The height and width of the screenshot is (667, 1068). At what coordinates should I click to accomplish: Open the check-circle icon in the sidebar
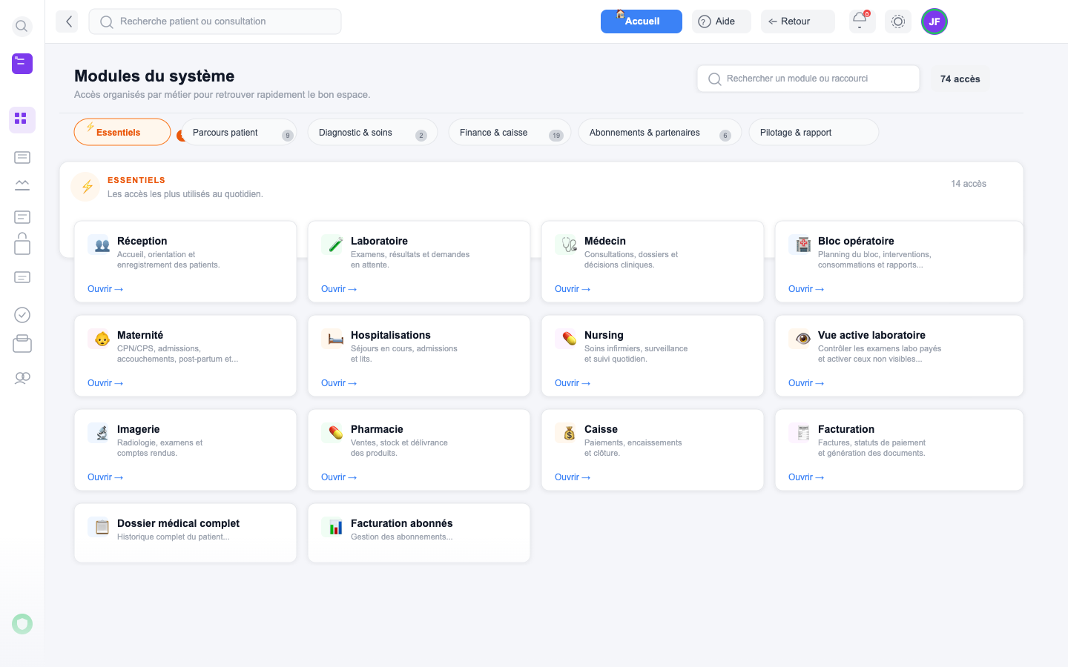click(22, 315)
